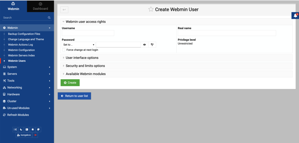Focus the Real name input field

point(227,33)
